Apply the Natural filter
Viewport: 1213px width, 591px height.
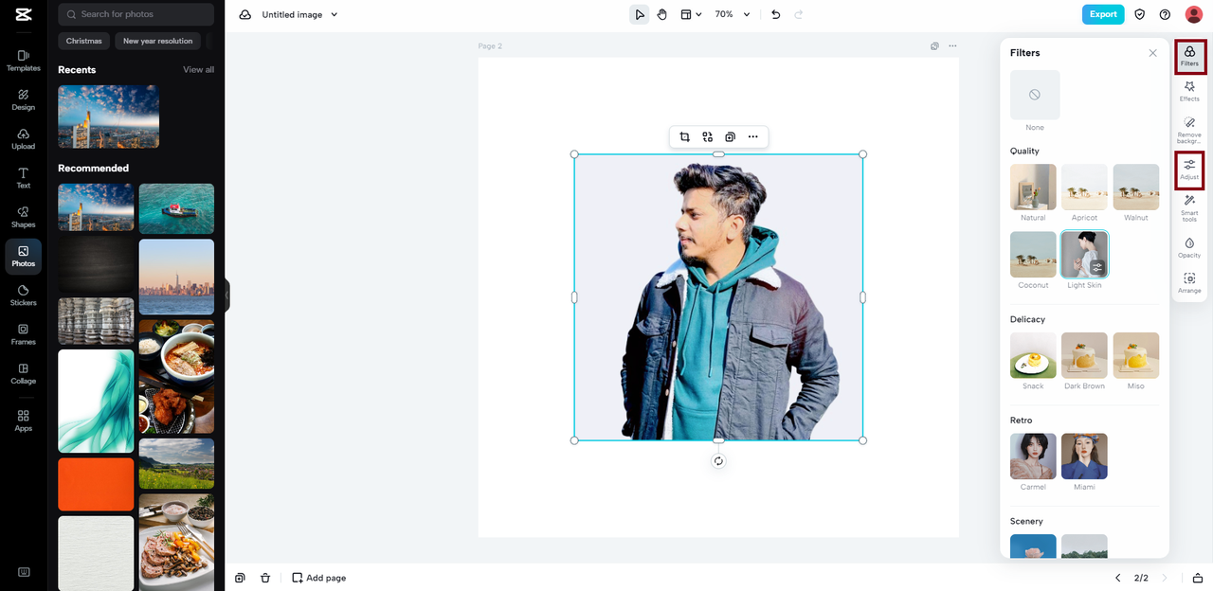tap(1033, 187)
